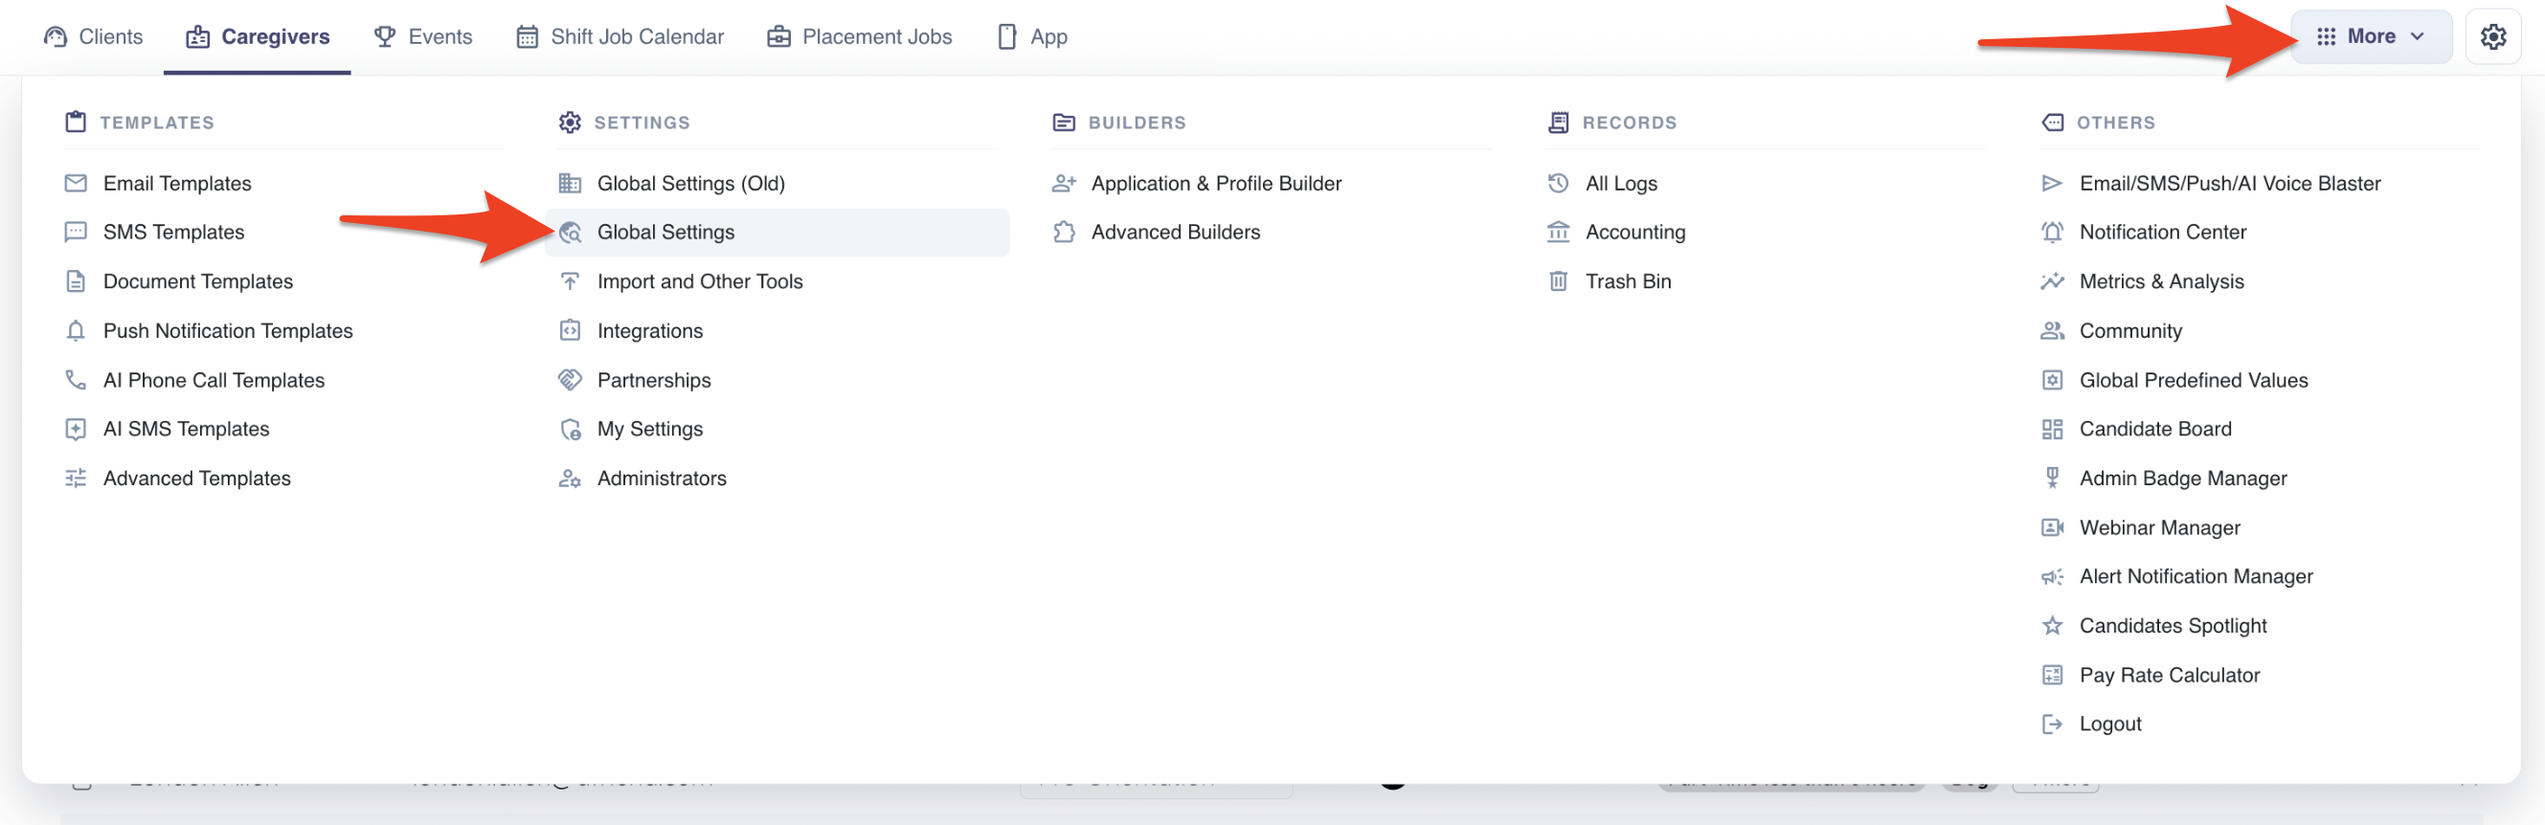Click the Accounting bank icon
2545x825 pixels.
[1558, 233]
